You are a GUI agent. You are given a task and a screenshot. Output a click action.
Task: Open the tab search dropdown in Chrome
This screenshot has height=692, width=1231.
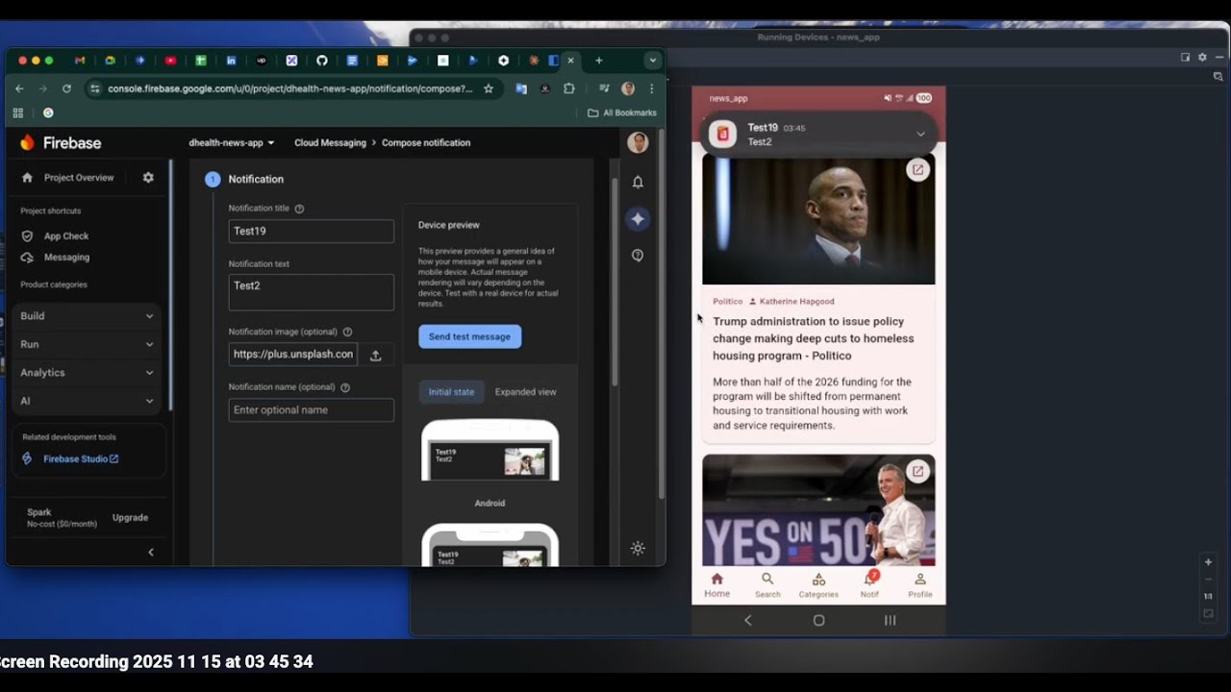click(653, 61)
